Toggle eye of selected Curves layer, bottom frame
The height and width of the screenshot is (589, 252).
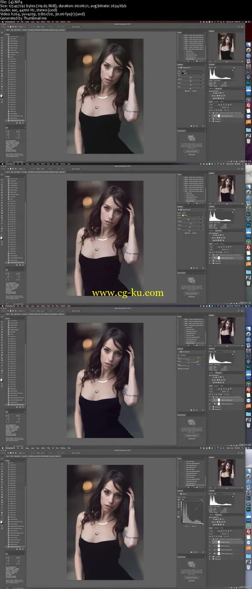coord(210,542)
